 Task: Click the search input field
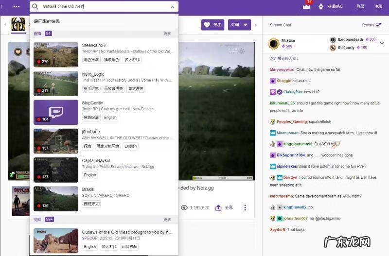tap(104, 6)
